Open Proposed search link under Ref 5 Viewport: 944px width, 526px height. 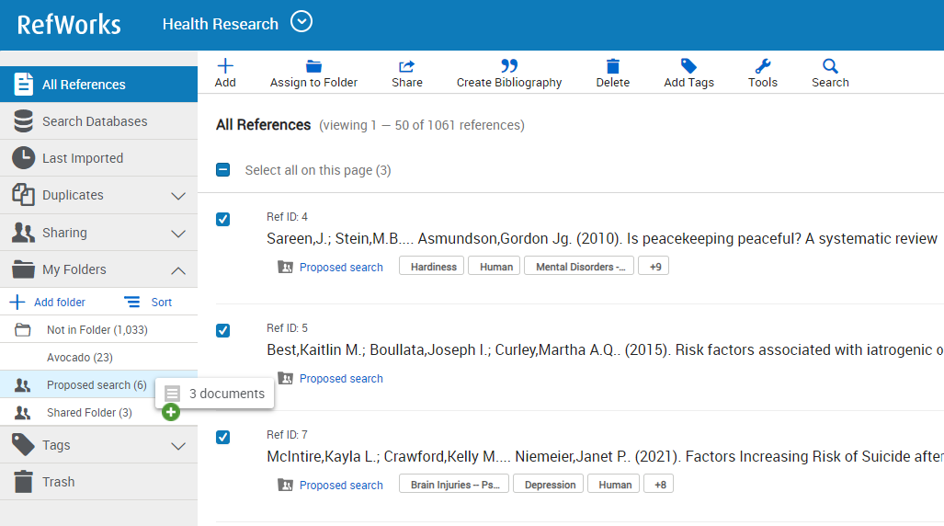[x=341, y=378]
